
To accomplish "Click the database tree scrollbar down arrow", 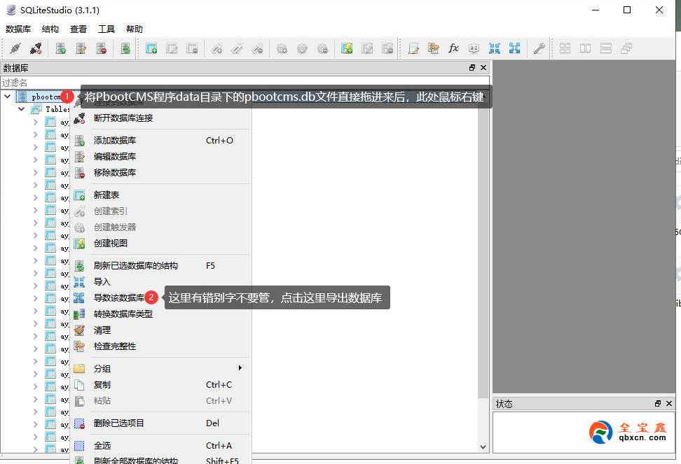I will click(x=483, y=447).
